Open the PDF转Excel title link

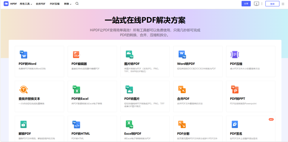coord(80,99)
